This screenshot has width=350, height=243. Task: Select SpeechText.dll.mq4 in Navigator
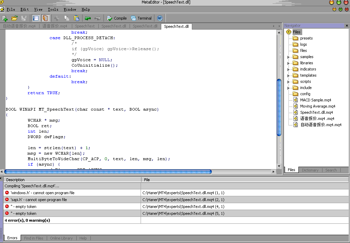tap(316, 112)
